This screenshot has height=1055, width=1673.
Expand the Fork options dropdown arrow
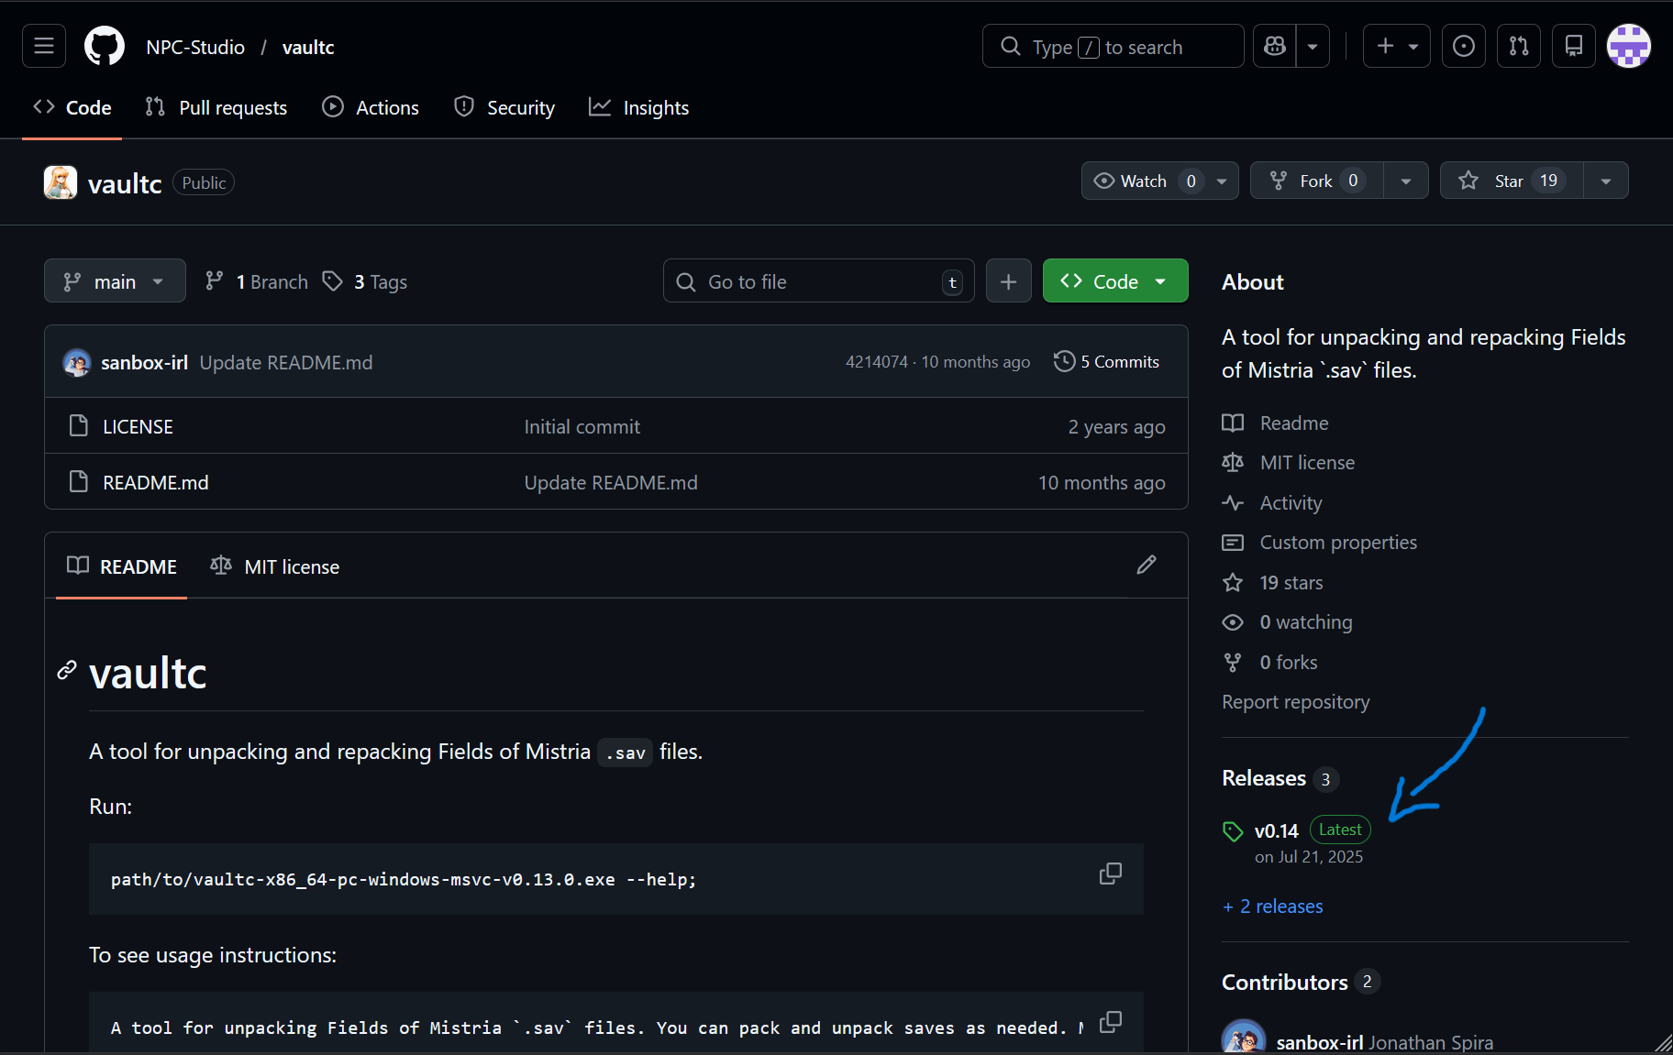click(x=1406, y=181)
